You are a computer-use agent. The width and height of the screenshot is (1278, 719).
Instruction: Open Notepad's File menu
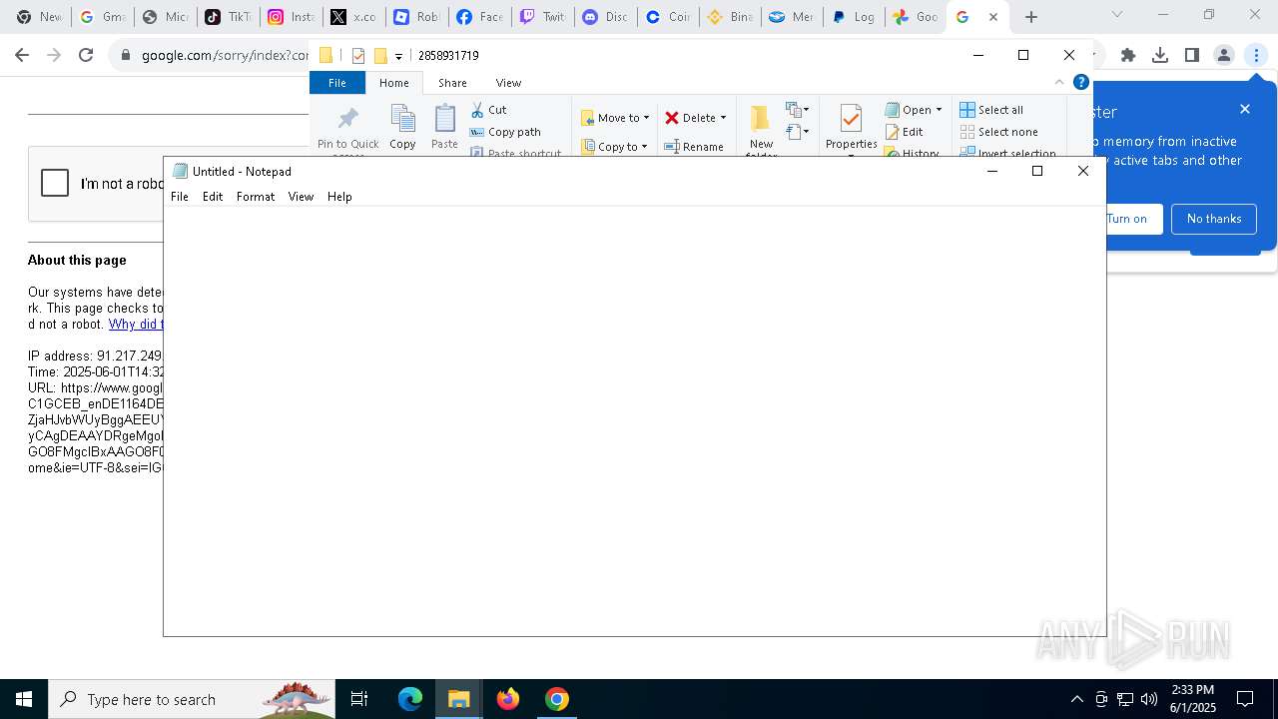tap(180, 197)
